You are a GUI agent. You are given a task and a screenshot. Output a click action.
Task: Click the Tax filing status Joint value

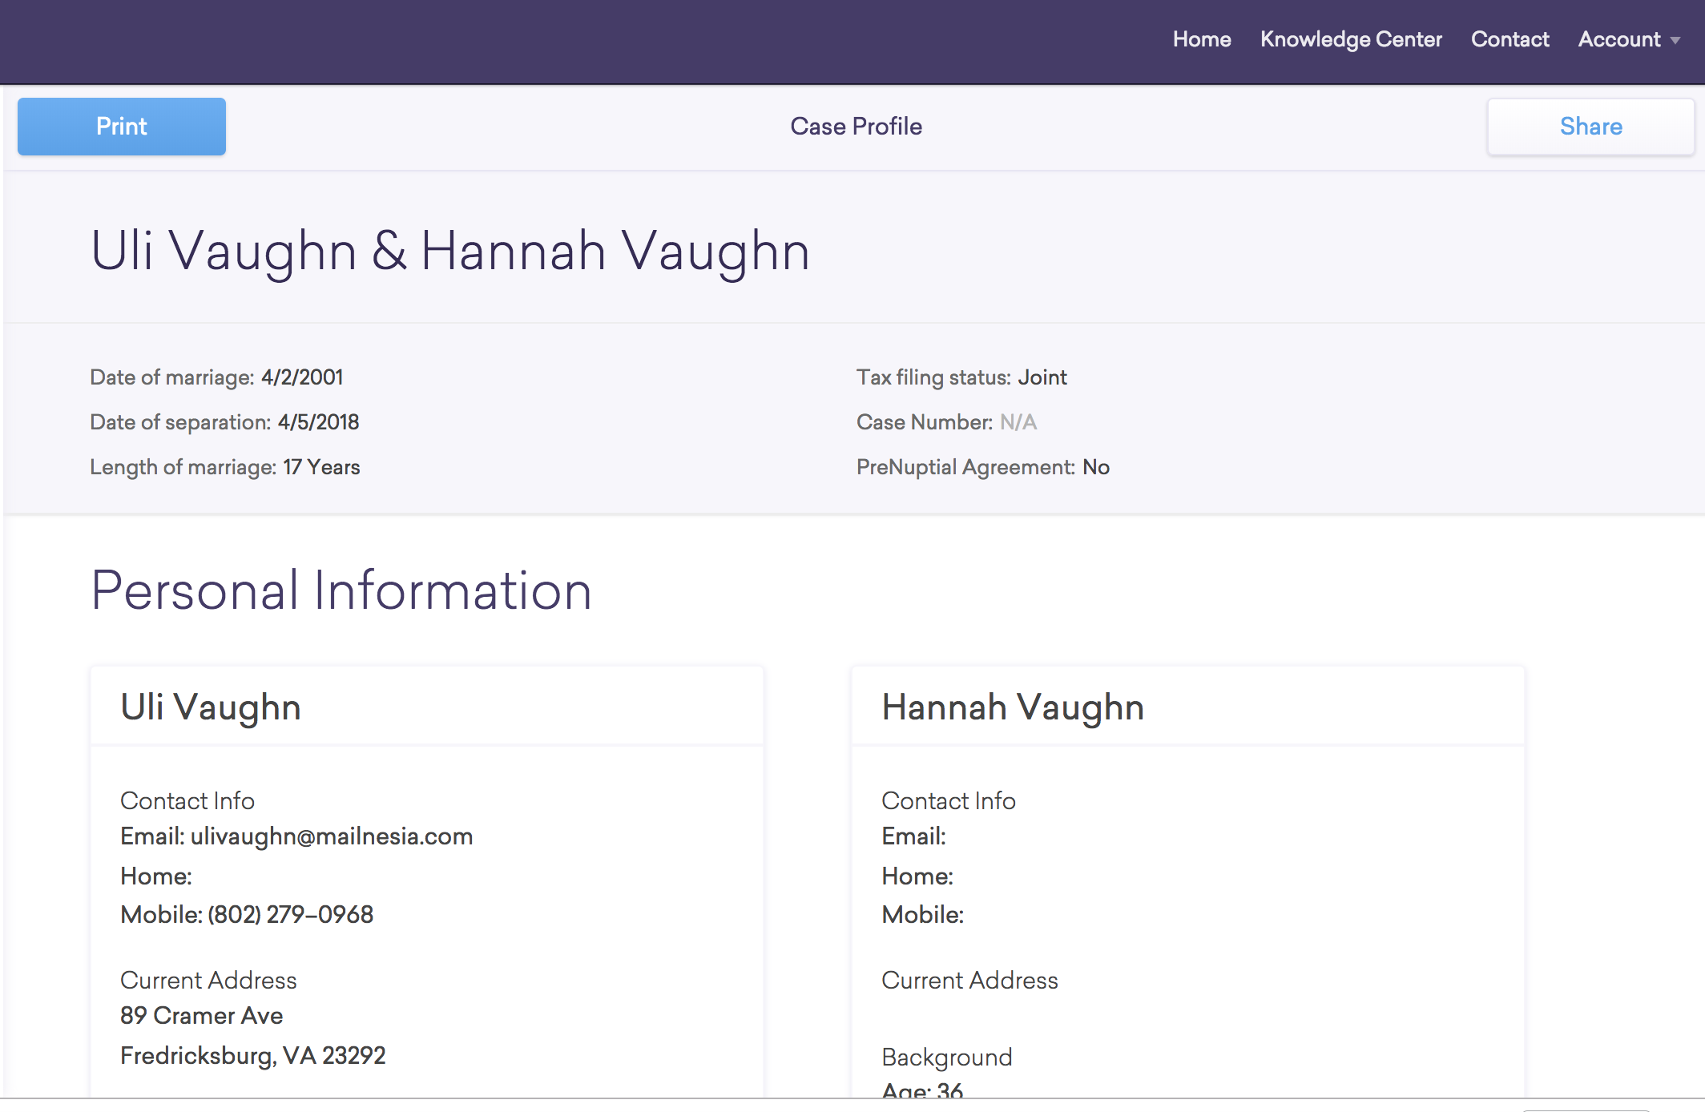tap(1042, 377)
